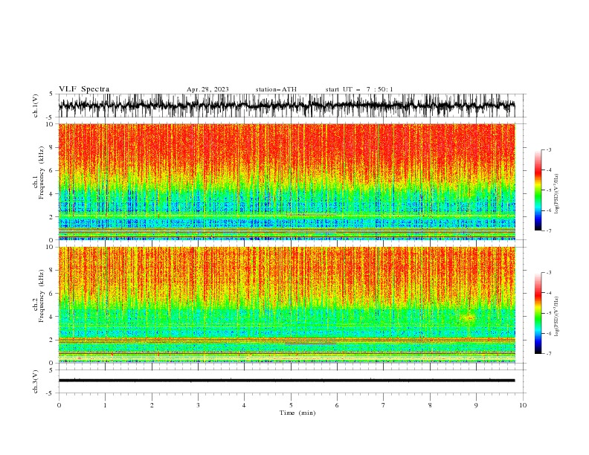
Task: Click the "-3" tick on ch.1 colorbar
Action: [549, 149]
